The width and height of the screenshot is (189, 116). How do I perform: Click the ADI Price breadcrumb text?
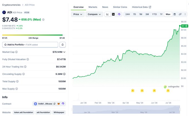(x=30, y=5)
